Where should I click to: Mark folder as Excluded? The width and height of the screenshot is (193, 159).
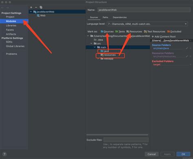click(174, 31)
